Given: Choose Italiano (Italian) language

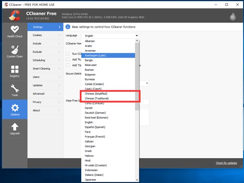Looking at the screenshot, I should tap(108, 175).
